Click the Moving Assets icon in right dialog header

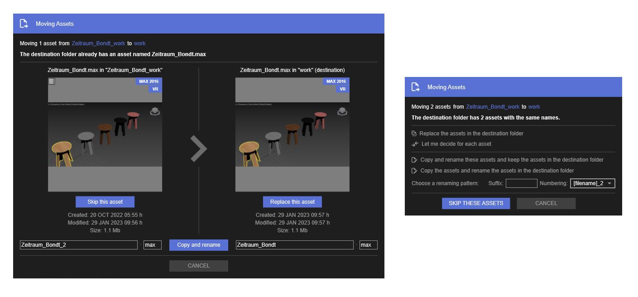[415, 87]
